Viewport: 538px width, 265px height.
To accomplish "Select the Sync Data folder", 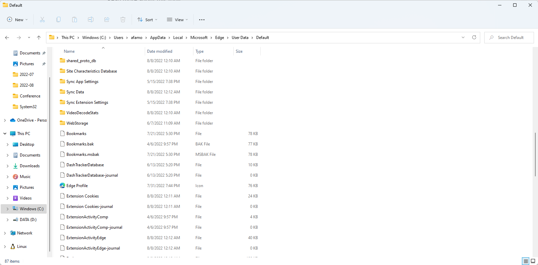I will (x=75, y=92).
